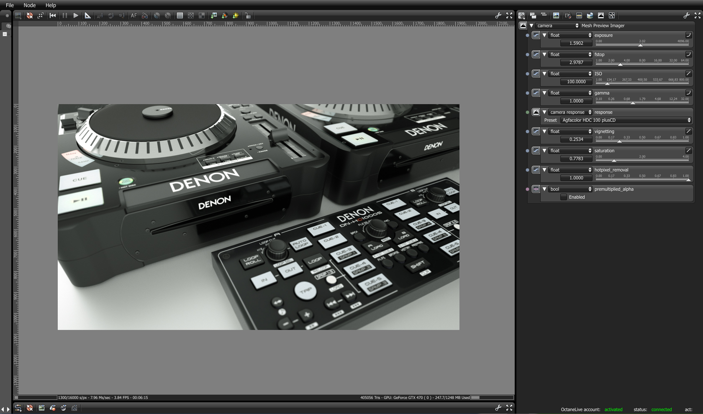703x414 pixels.
Task: Enable the premultiplied_alpha checkbox
Action: point(564,197)
